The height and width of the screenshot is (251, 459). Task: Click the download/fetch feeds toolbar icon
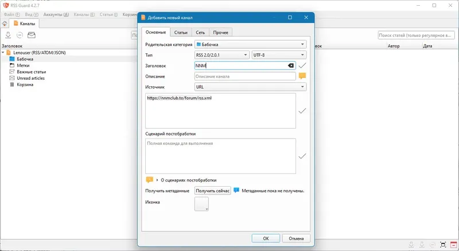point(8,35)
